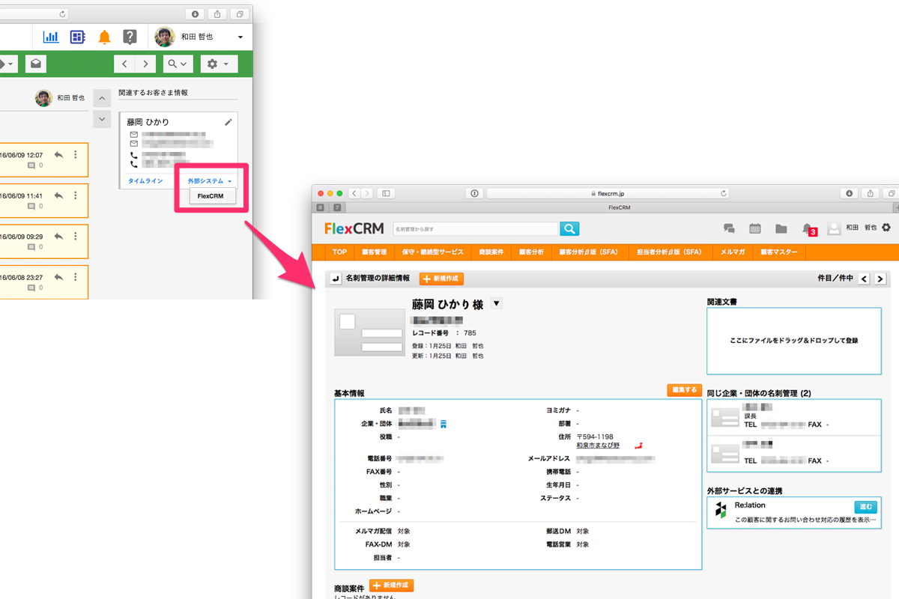Viewport: 899px width, 599px height.
Task: Open the FlexCRM settings gear icon
Action: [887, 228]
